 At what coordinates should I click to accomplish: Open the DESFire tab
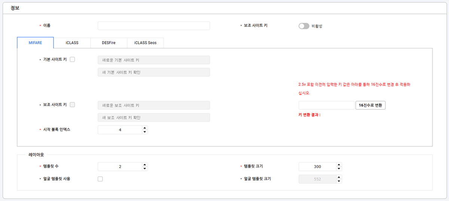(109, 43)
